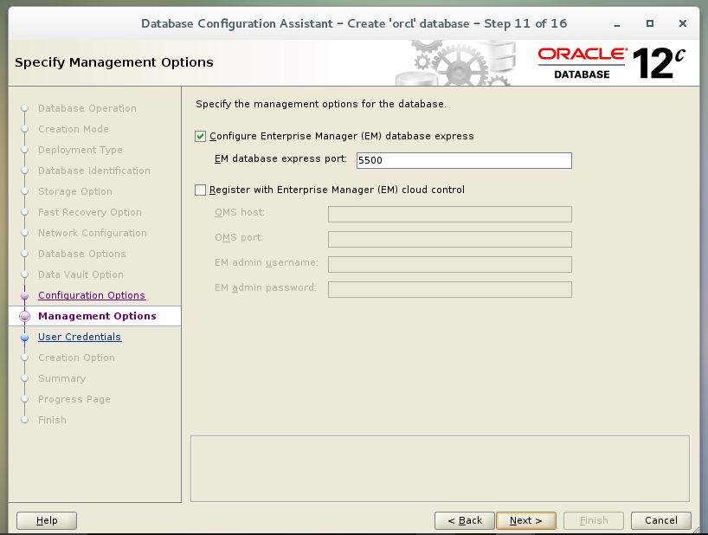Select the Management Options step in sidebar
The width and height of the screenshot is (708, 535).
click(x=97, y=316)
